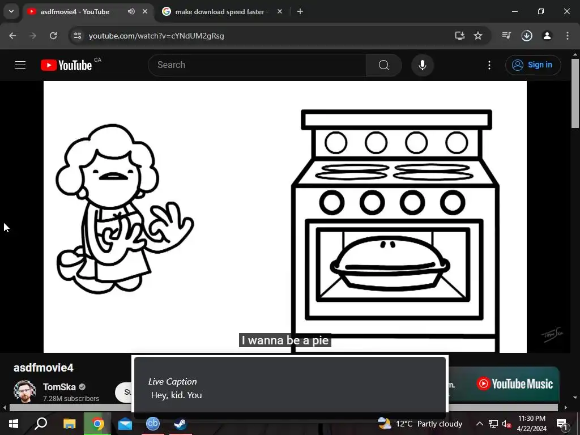Click the Live Caption popup text
580x435 pixels.
(176, 395)
